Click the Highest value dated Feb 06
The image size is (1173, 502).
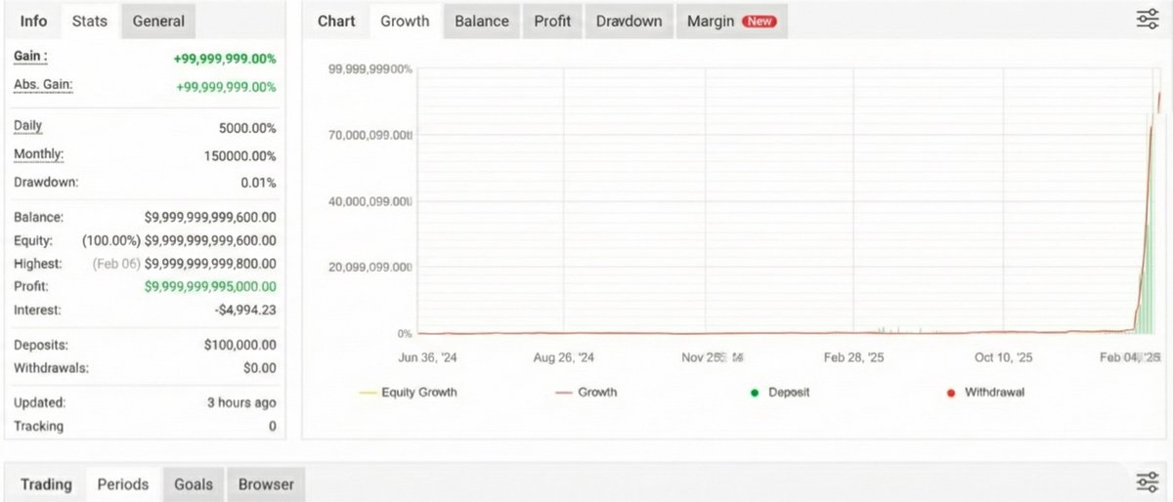(x=185, y=264)
